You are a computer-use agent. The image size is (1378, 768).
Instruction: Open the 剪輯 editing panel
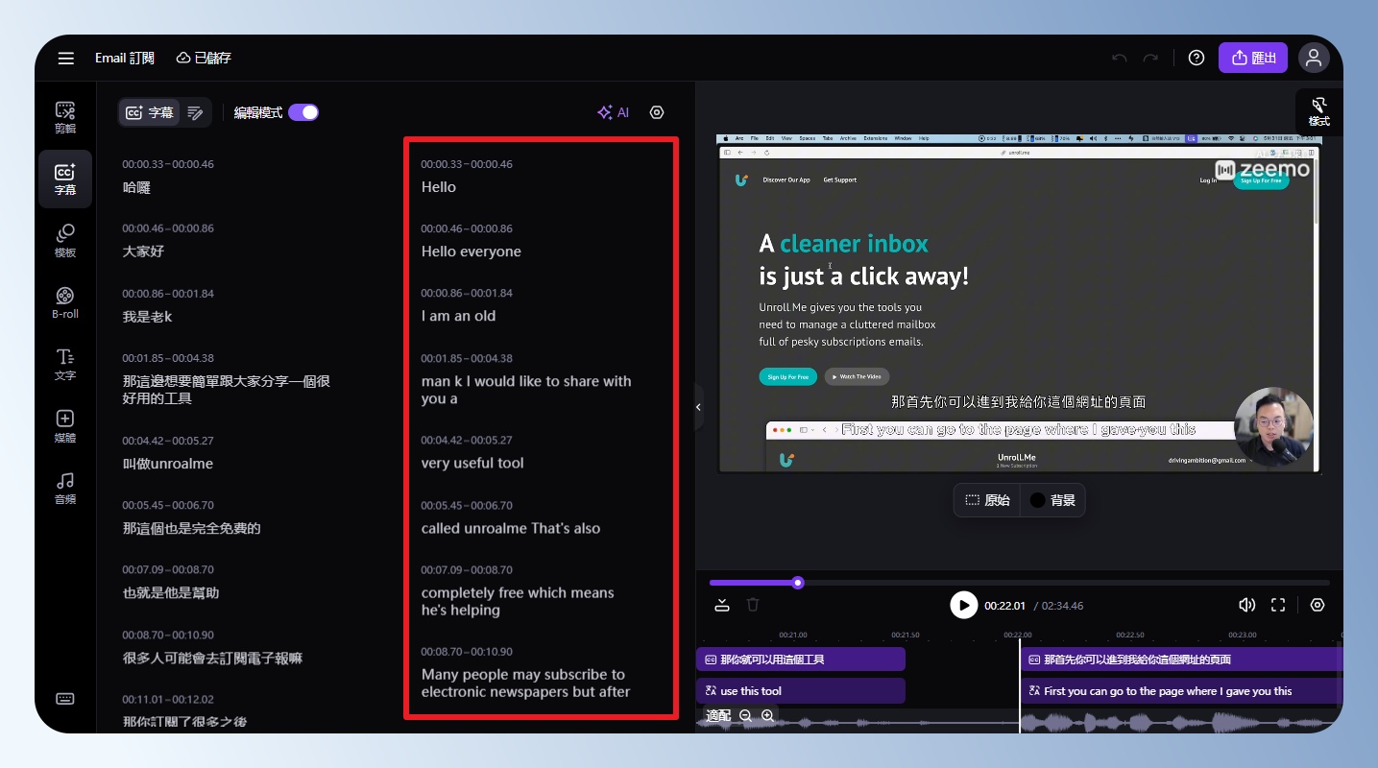[65, 117]
